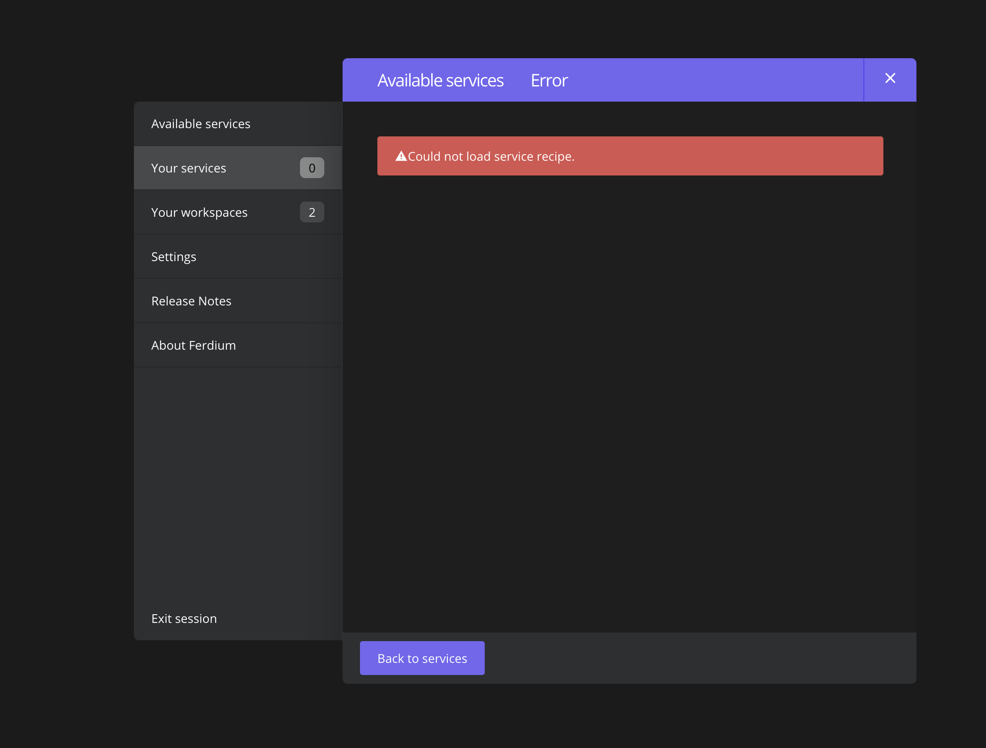Click Exit session at sidebar bottom
986x748 pixels.
coord(238,619)
